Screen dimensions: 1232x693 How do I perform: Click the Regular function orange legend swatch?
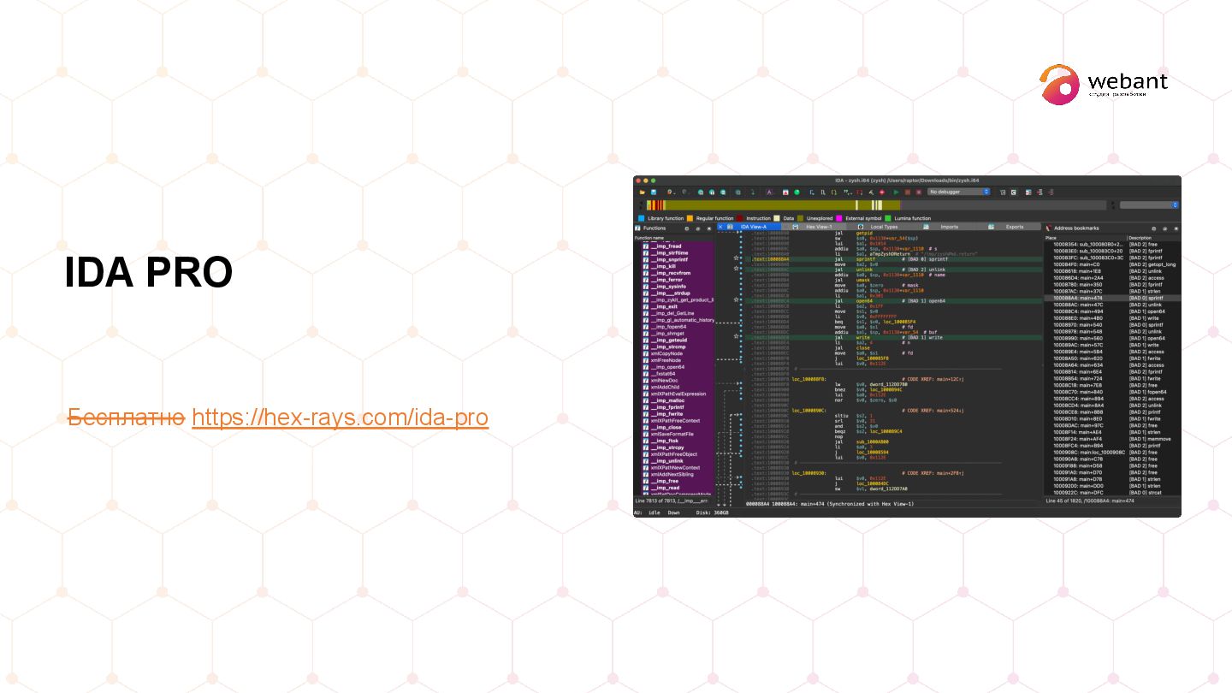690,218
